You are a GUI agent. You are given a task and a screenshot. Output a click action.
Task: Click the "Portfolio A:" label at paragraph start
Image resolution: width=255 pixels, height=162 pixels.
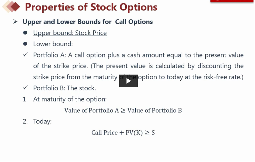pos(49,55)
